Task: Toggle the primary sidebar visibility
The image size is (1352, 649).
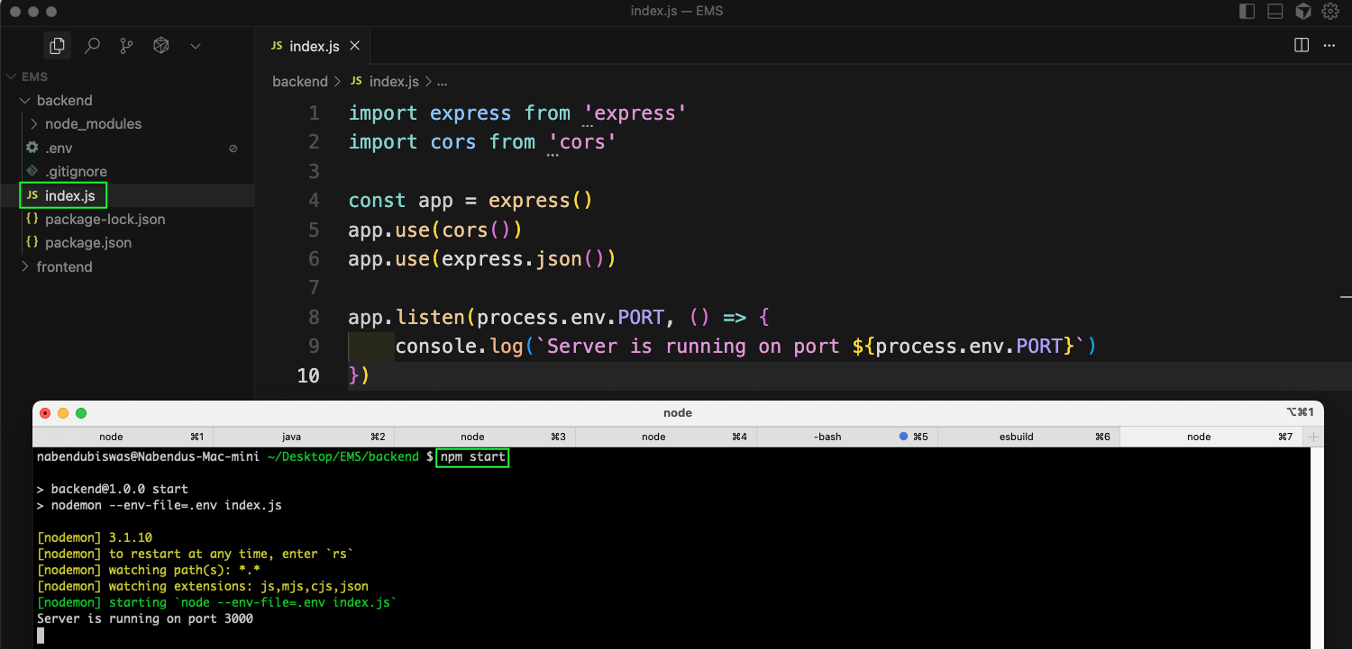Action: [1247, 11]
